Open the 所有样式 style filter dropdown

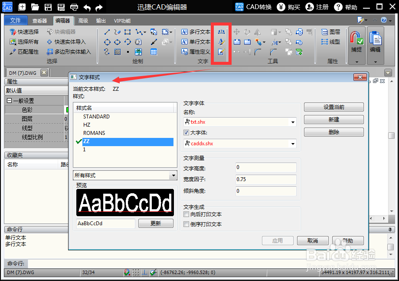tap(173, 175)
